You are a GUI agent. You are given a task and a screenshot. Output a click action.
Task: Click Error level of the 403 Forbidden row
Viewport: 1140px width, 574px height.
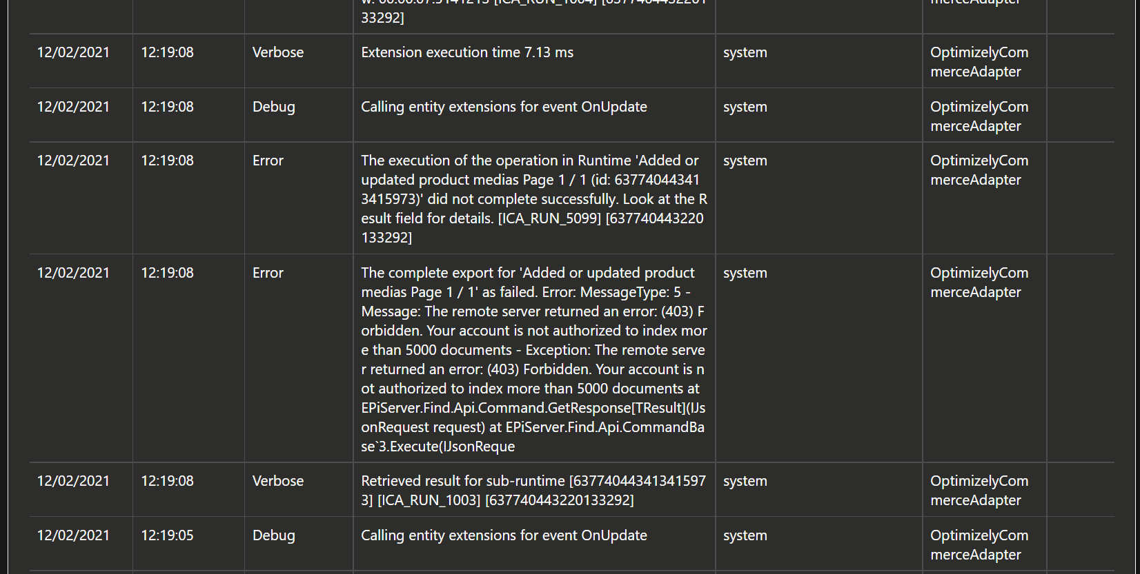268,273
